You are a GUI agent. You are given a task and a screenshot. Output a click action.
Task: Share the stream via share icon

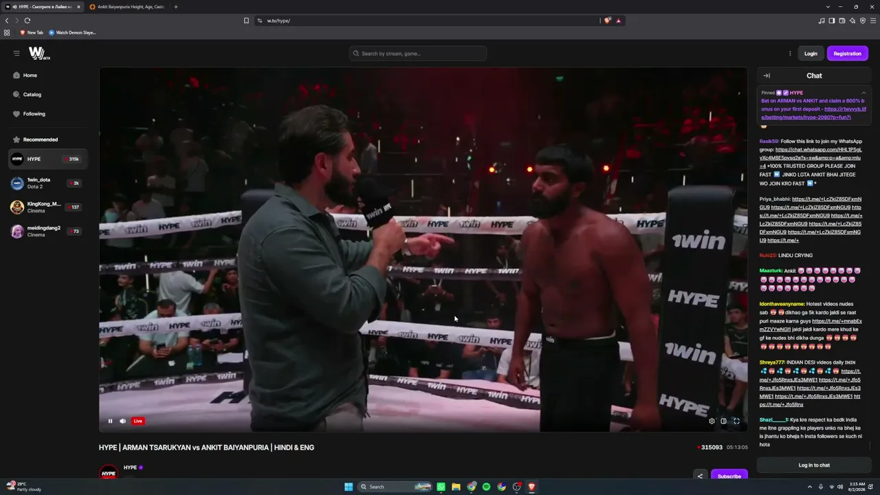pyautogui.click(x=700, y=476)
